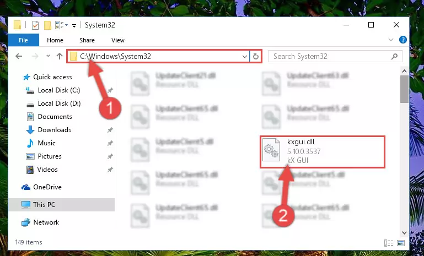Switch to large icons view in status bar

point(401,243)
